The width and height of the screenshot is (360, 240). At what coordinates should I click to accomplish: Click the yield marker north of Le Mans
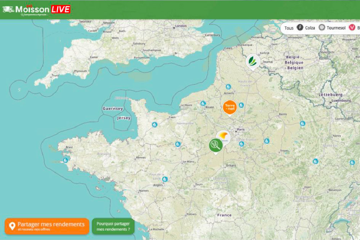tap(178, 144)
